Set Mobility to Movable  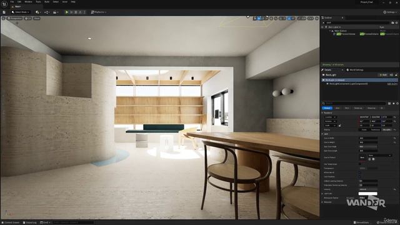point(386,129)
